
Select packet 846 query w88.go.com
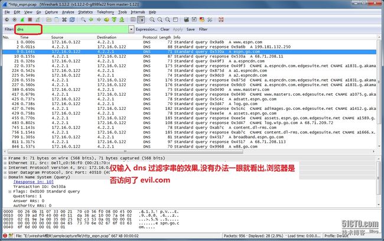click(x=189, y=146)
